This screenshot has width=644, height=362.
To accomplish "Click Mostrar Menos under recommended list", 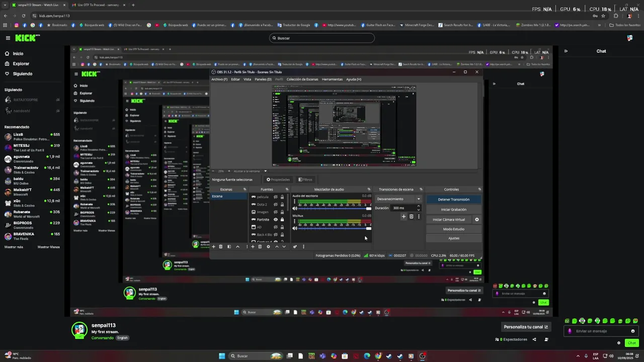I will pos(49,247).
